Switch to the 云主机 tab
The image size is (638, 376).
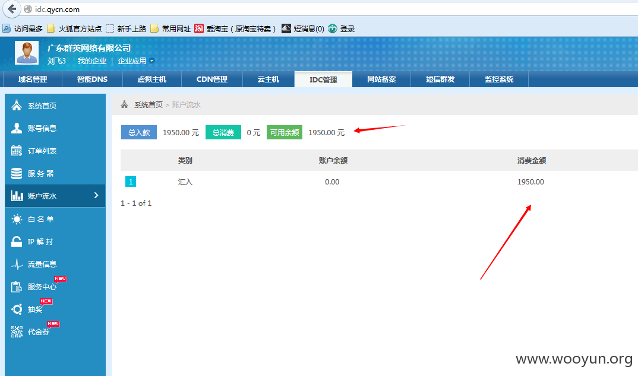(x=269, y=79)
